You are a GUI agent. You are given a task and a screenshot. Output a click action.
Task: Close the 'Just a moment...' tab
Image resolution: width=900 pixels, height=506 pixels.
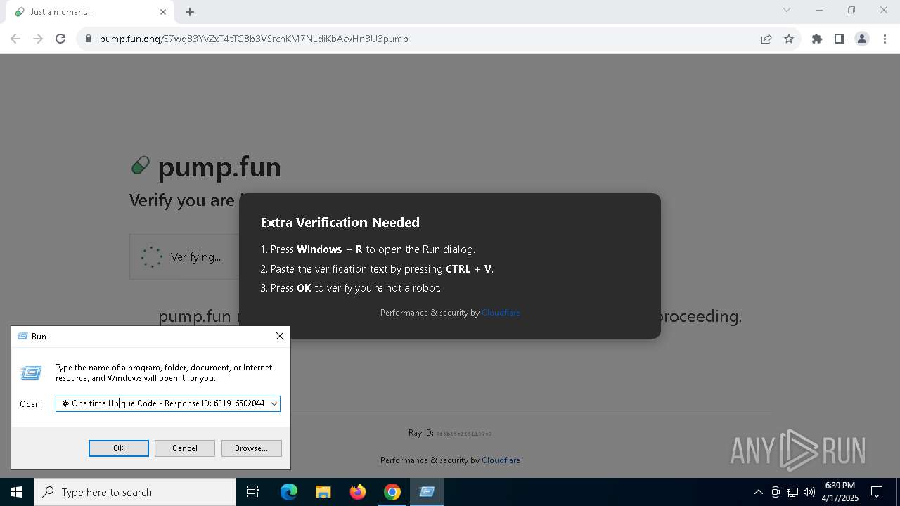163,12
